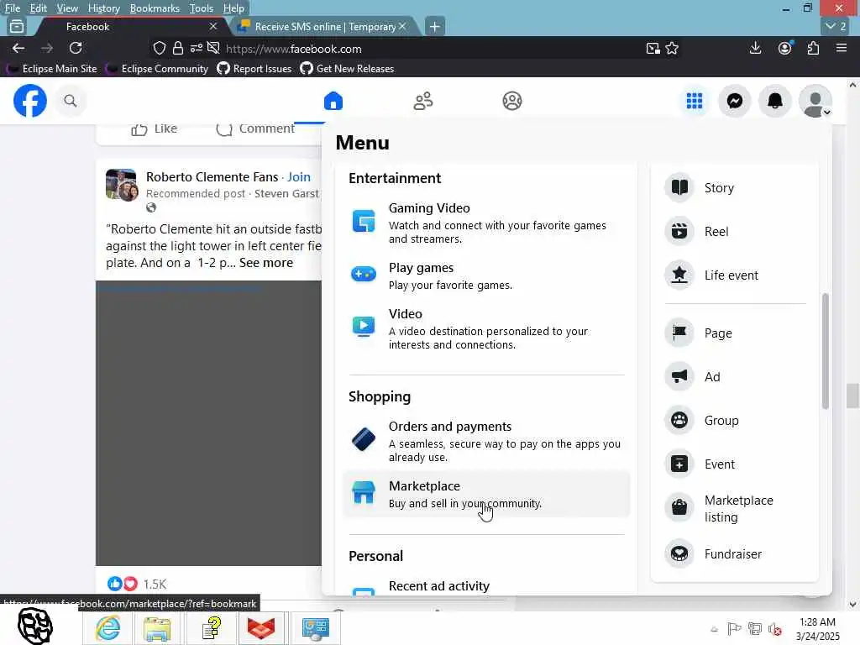
Task: Open Firefox account icon
Action: 785,48
